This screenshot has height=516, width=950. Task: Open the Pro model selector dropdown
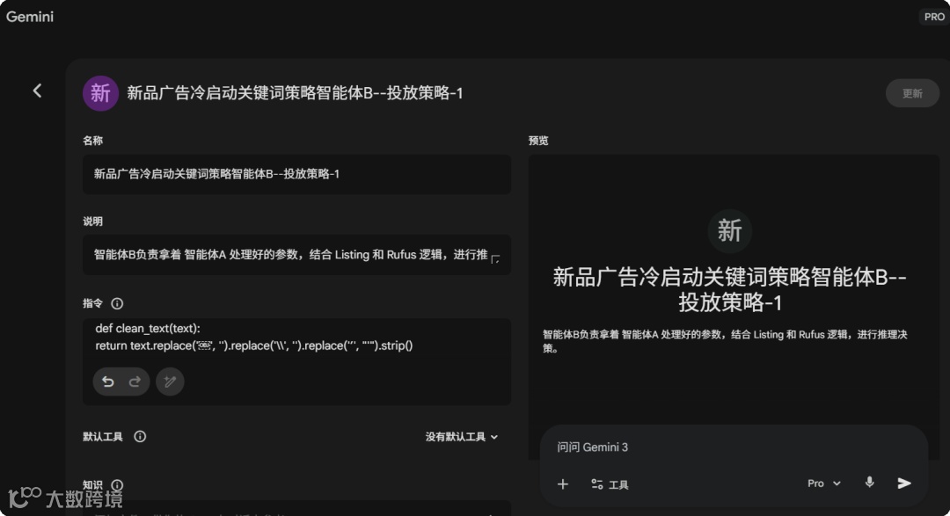[x=824, y=483]
